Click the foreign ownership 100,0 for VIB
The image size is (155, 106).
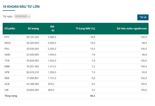click(144, 90)
